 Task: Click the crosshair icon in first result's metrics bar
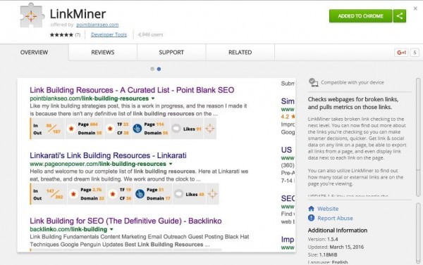pos(209,129)
